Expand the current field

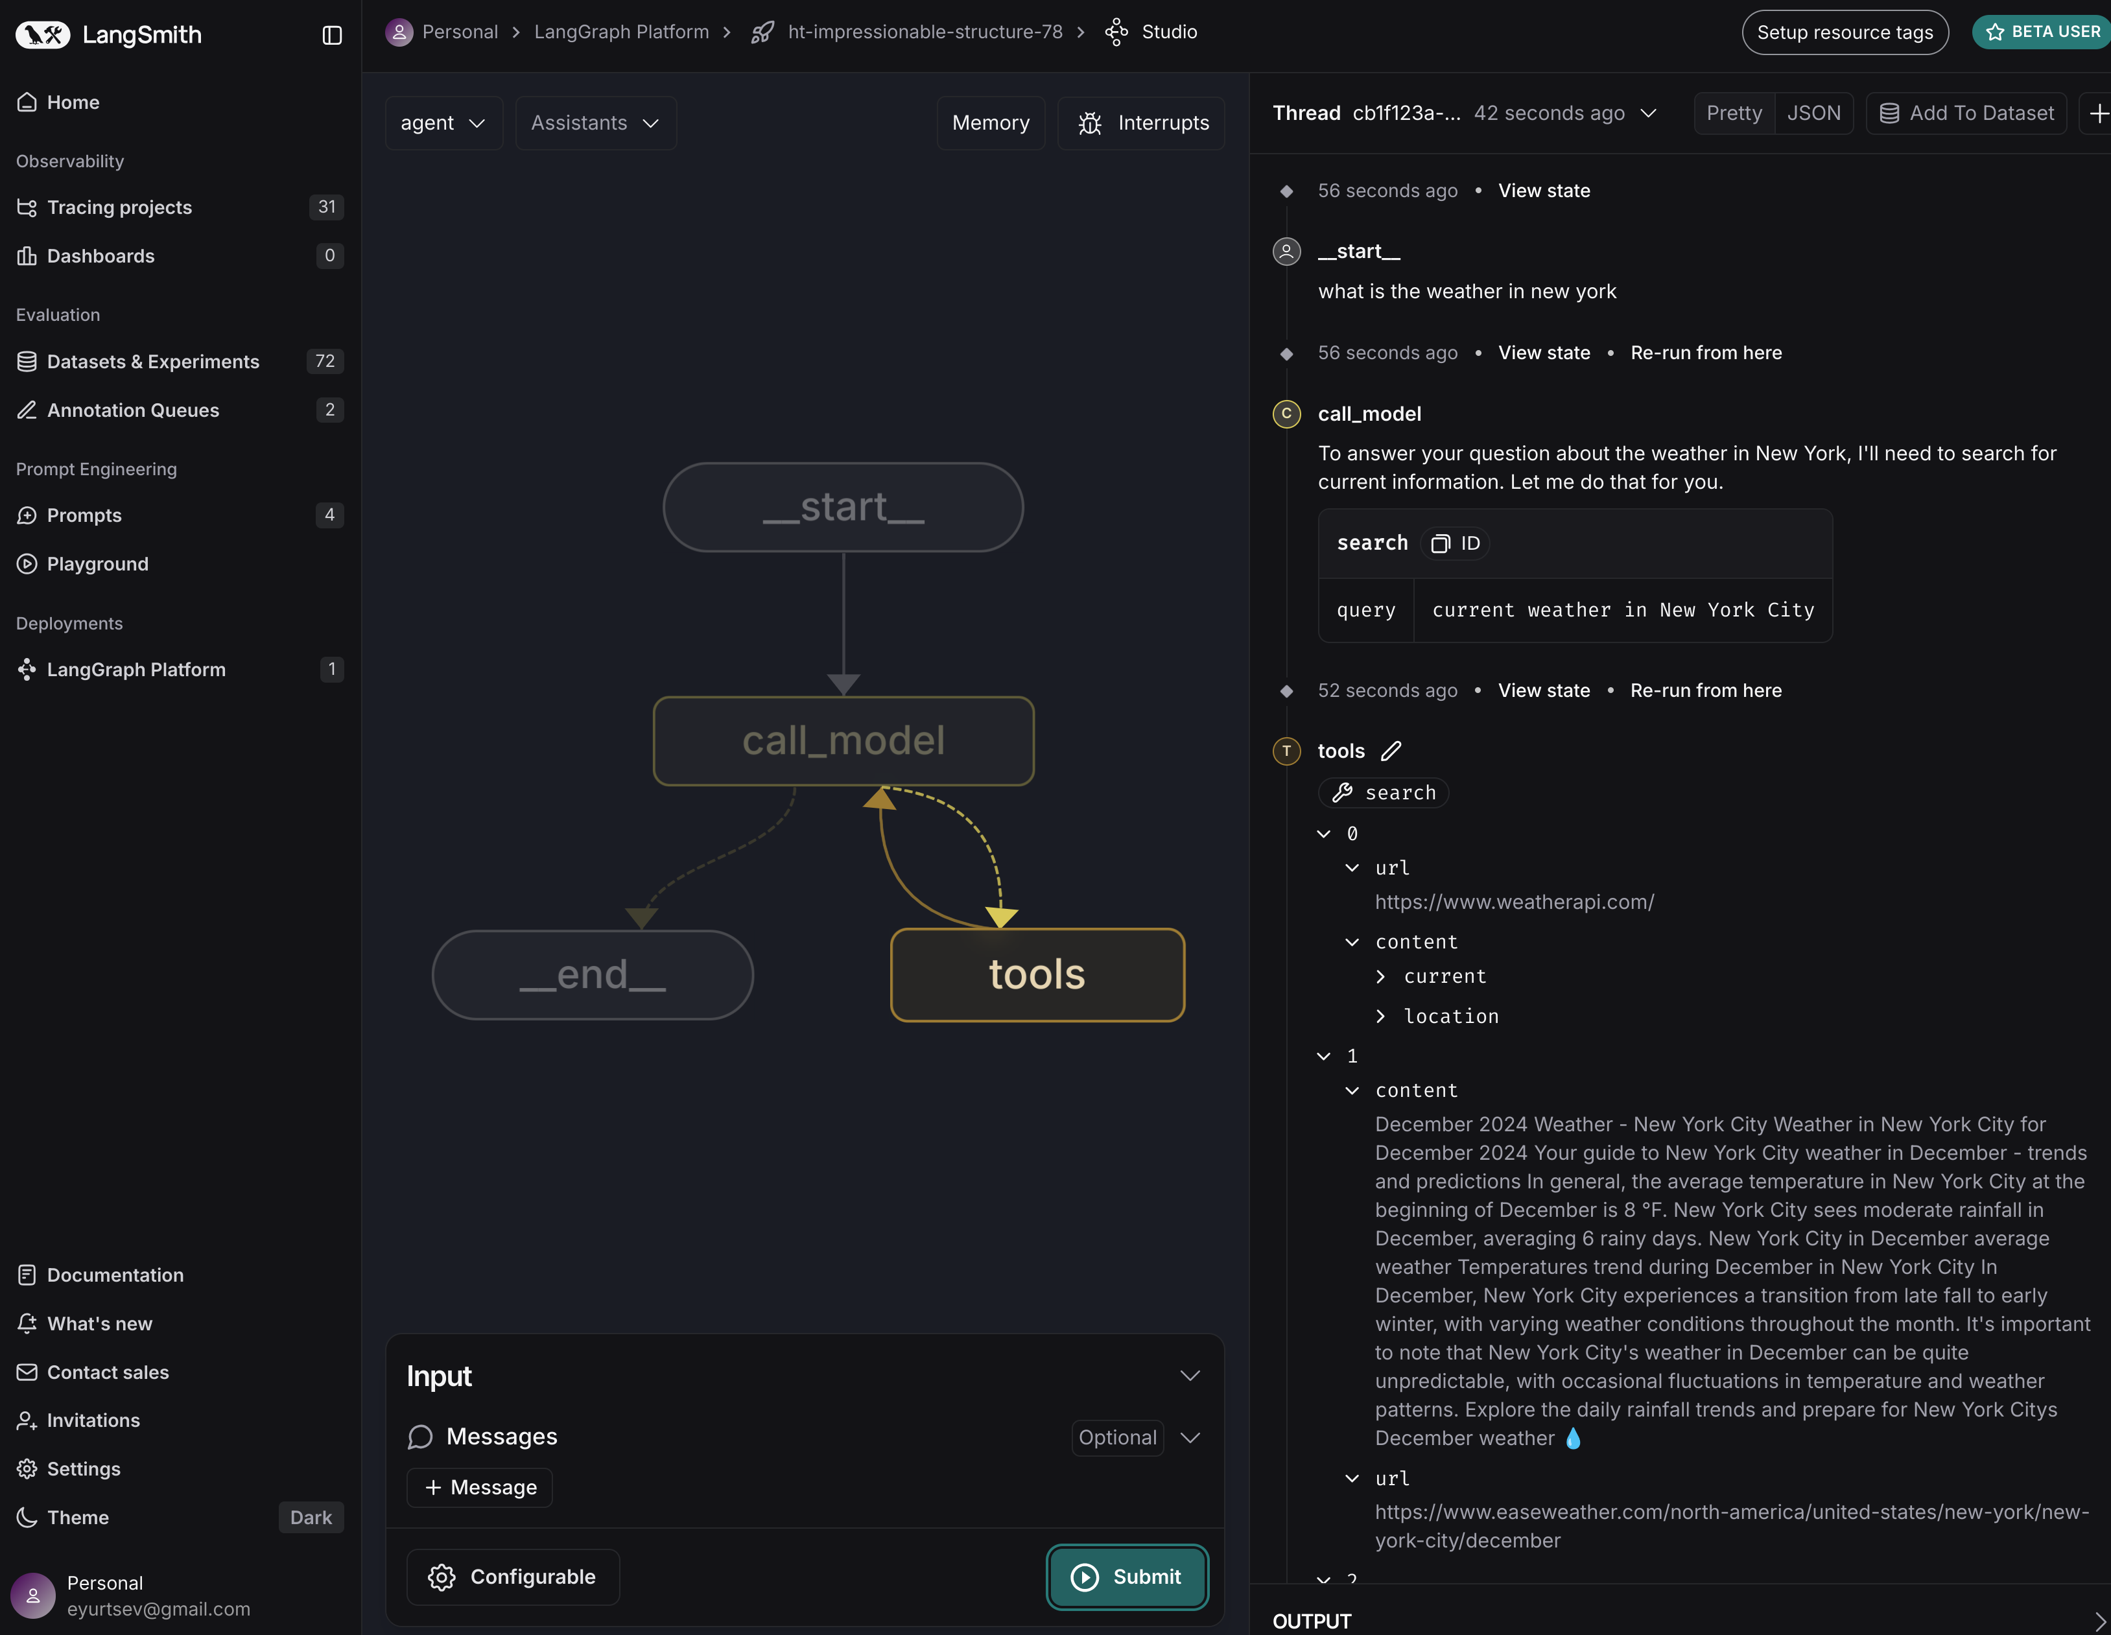(1380, 976)
